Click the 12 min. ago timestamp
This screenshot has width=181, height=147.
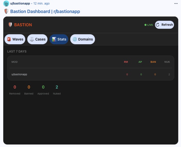coord(42,4)
